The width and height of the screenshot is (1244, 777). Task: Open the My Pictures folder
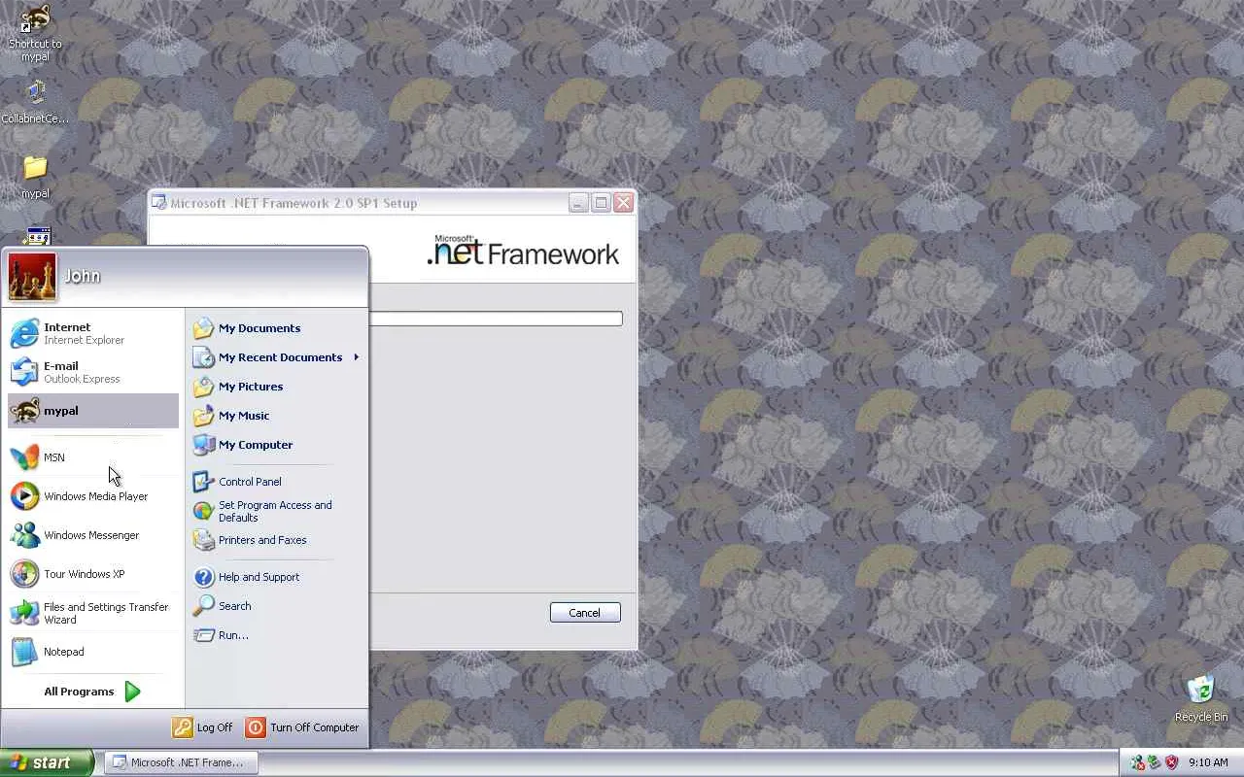(x=277, y=387)
